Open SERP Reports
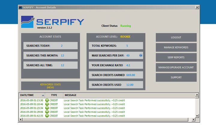The image size is (216, 126). pyautogui.click(x=176, y=57)
